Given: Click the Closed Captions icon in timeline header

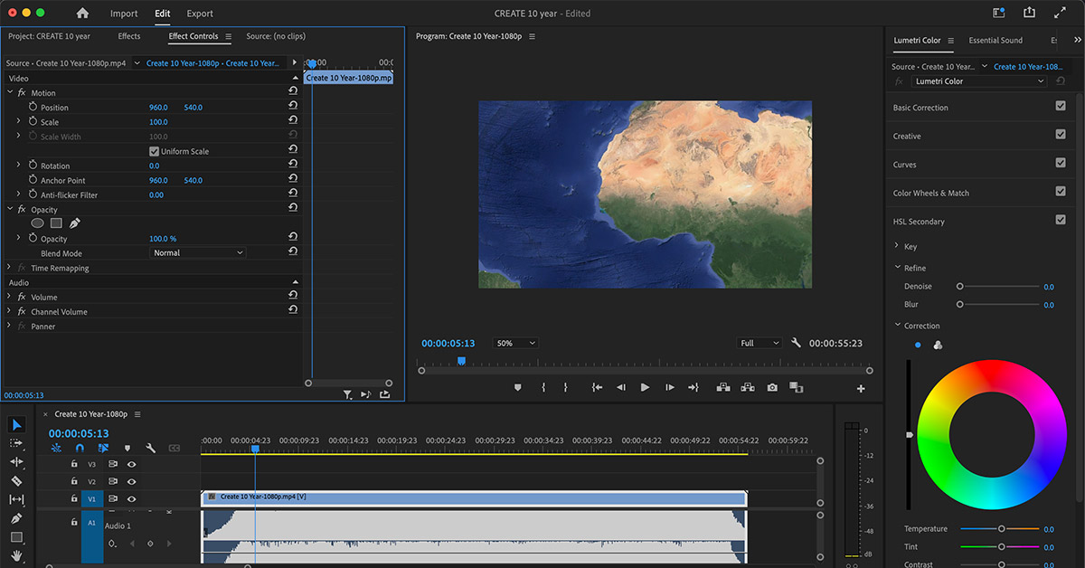Looking at the screenshot, I should point(173,449).
